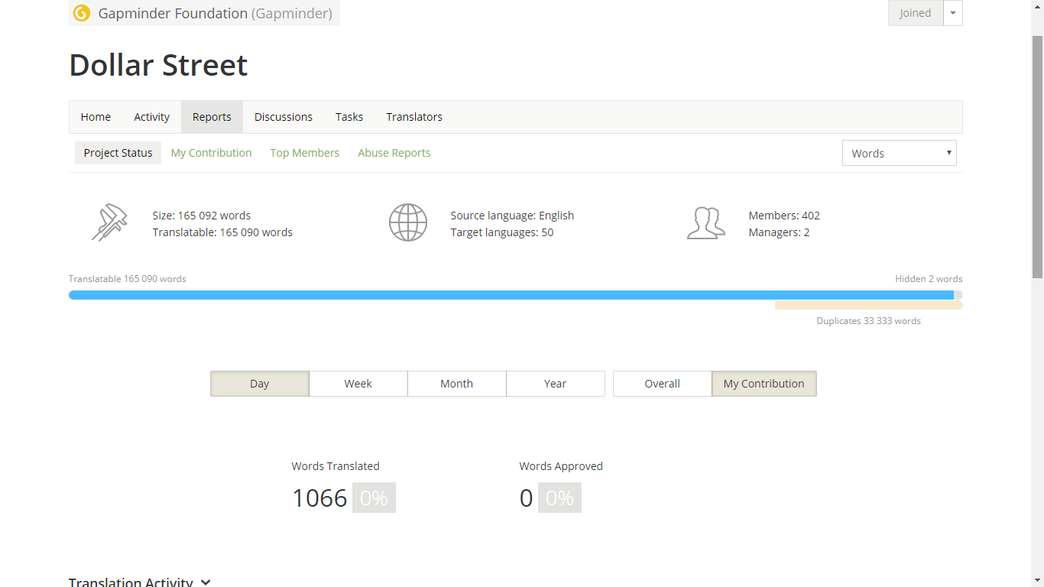Click the 'Words Approved' label

coord(561,466)
